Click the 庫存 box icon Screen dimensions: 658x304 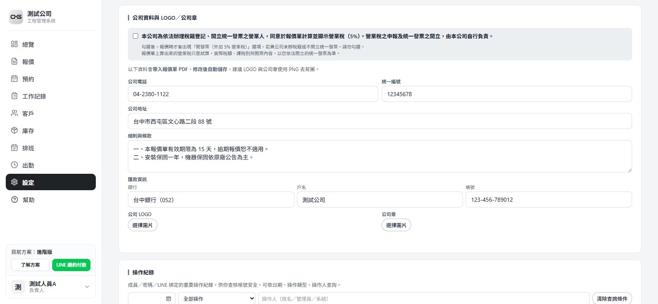[x=14, y=130]
